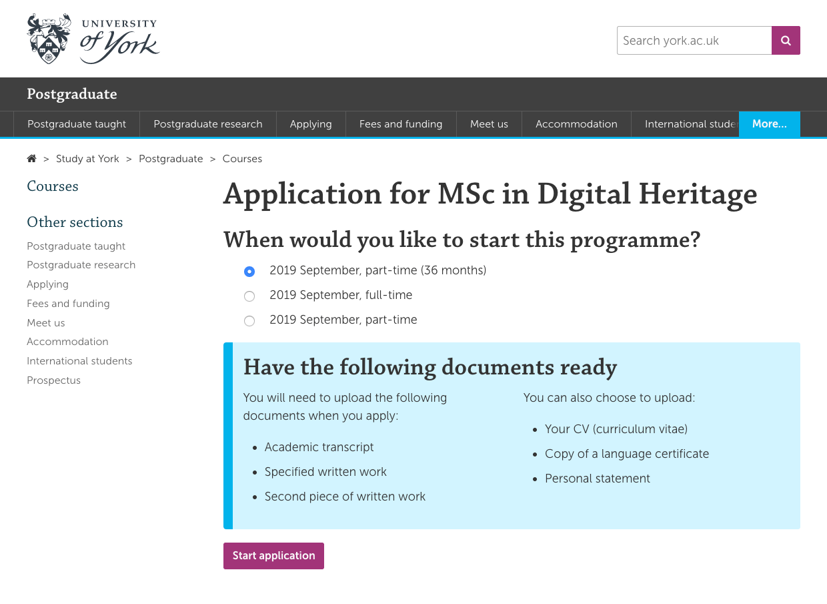Go to Courses sidebar heading link

(53, 186)
